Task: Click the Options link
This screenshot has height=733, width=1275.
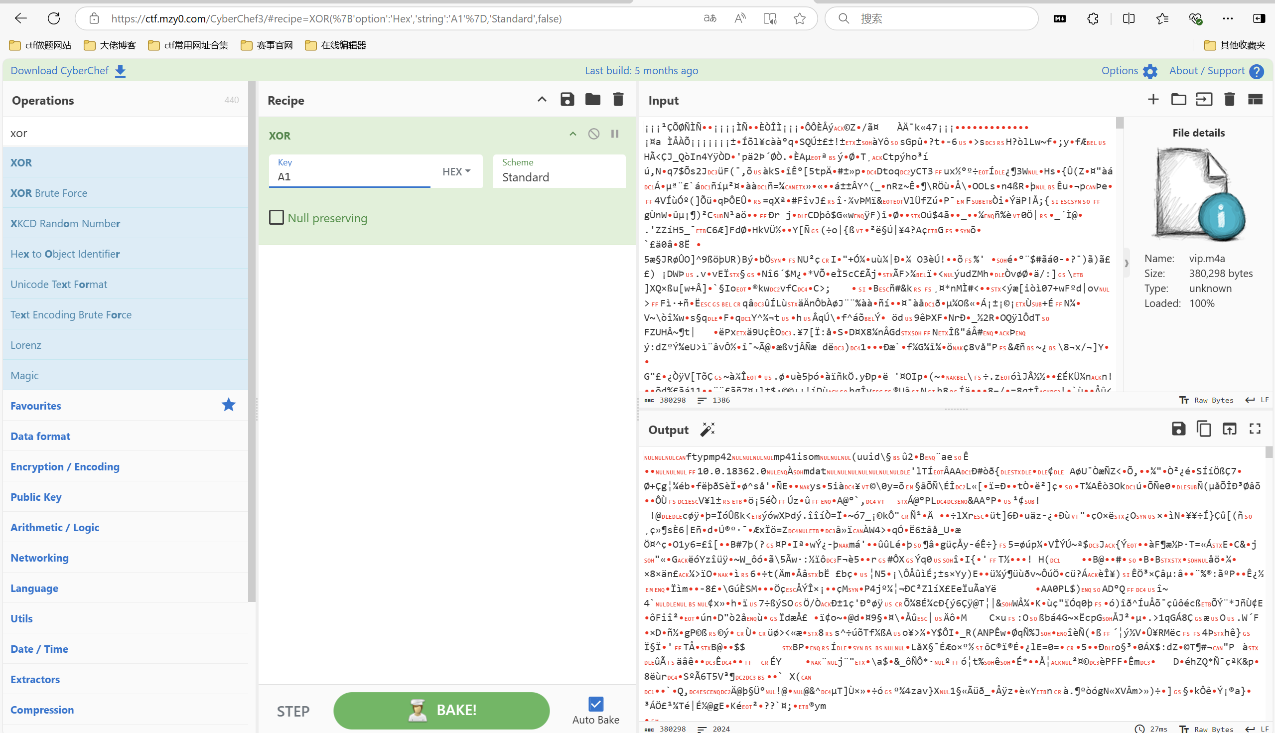Action: tap(1119, 70)
